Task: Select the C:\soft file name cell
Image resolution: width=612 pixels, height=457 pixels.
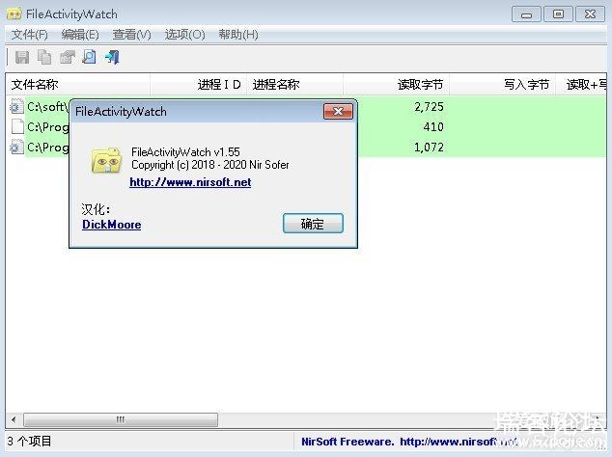Action: 47,106
